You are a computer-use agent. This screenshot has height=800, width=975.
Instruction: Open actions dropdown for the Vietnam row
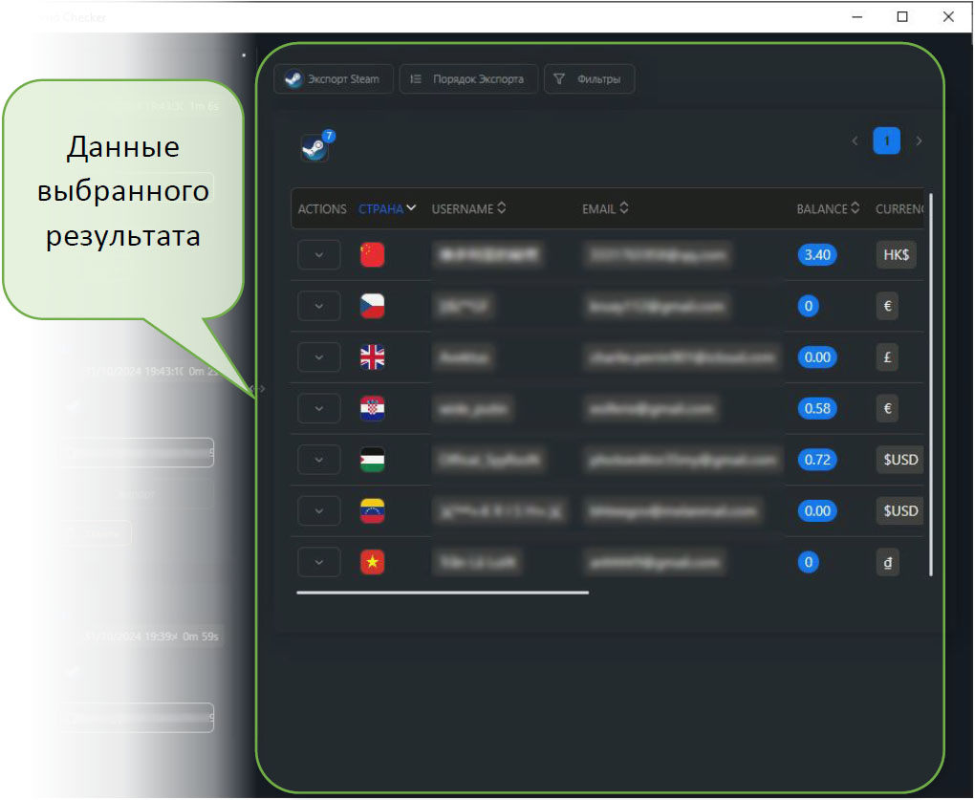319,563
